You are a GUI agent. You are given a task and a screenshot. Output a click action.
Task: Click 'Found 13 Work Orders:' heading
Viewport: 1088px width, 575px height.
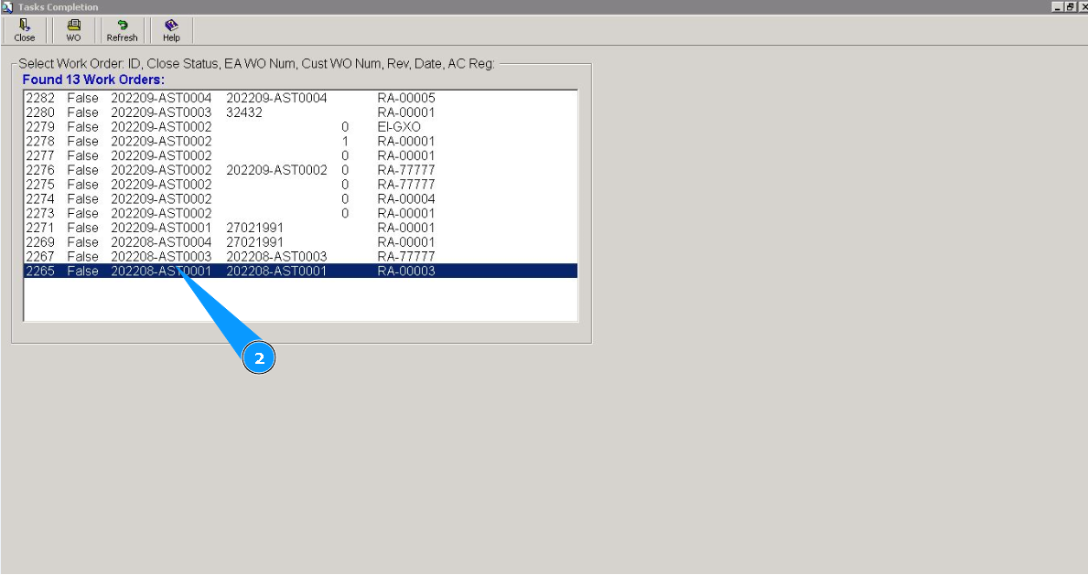coord(93,80)
